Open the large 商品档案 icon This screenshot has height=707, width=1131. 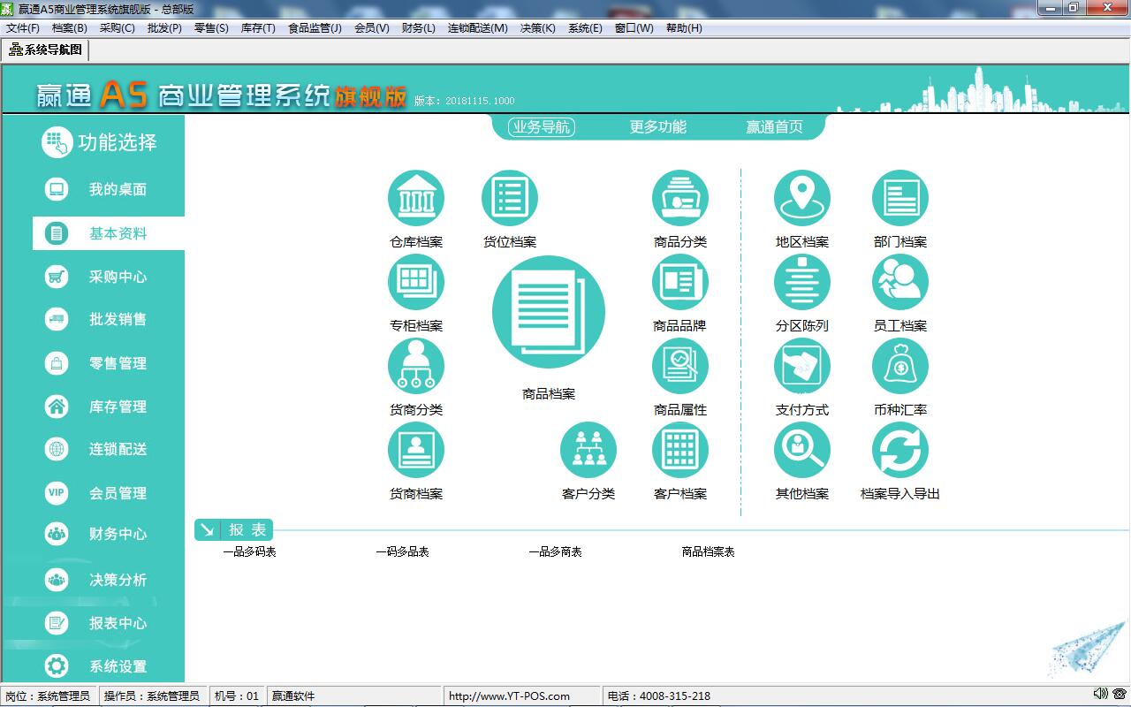[x=549, y=313]
